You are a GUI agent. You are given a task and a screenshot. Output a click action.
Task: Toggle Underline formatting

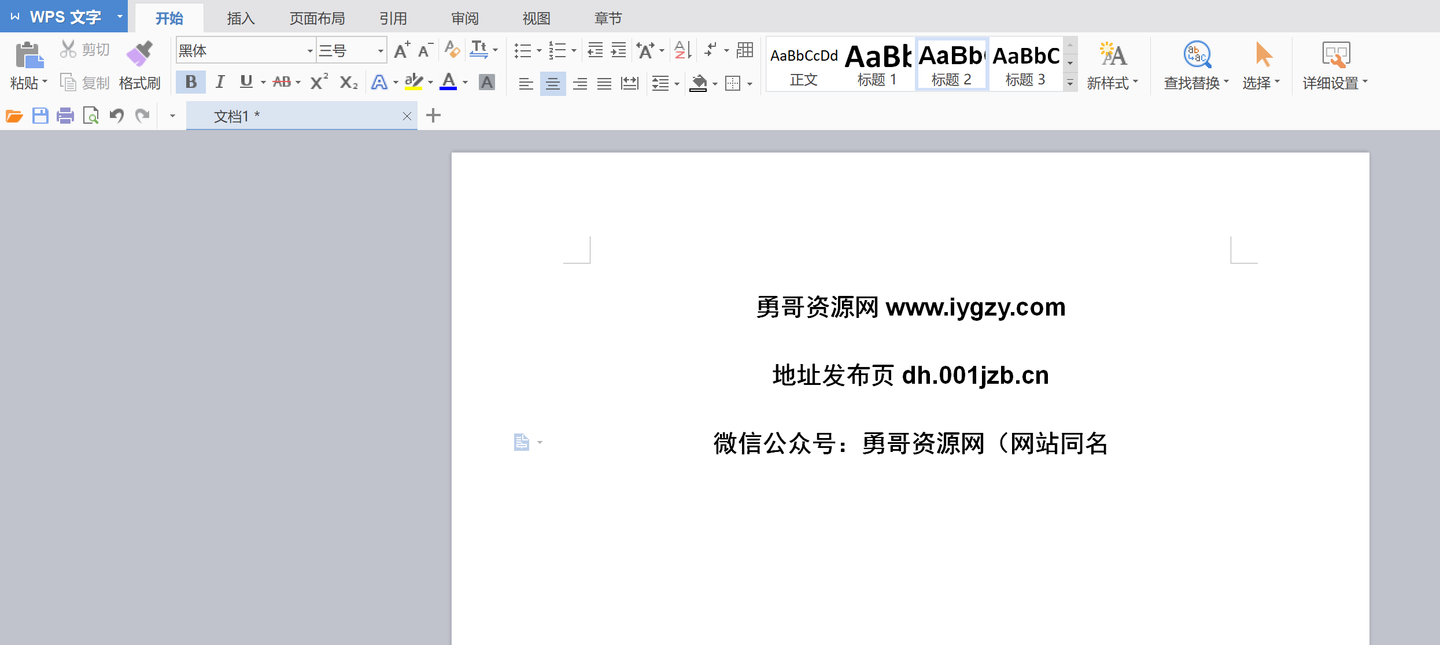point(246,82)
